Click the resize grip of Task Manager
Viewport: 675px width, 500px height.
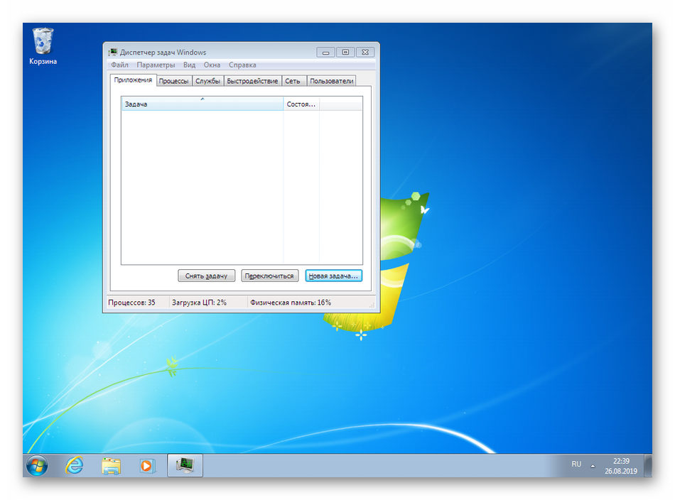372,305
